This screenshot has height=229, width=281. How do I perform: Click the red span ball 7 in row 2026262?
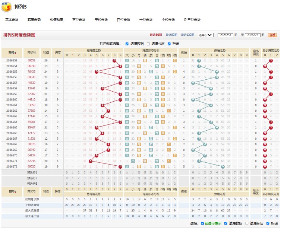(x=108, y=111)
